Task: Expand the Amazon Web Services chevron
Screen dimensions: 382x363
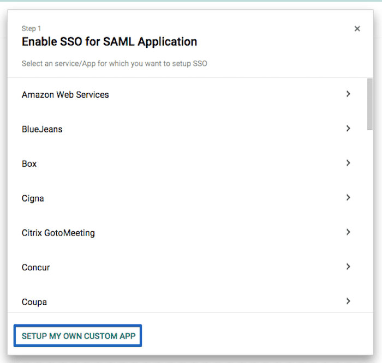Action: (348, 94)
